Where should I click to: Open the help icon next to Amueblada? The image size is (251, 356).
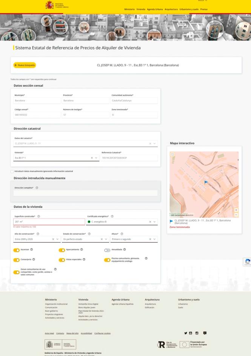point(125,249)
